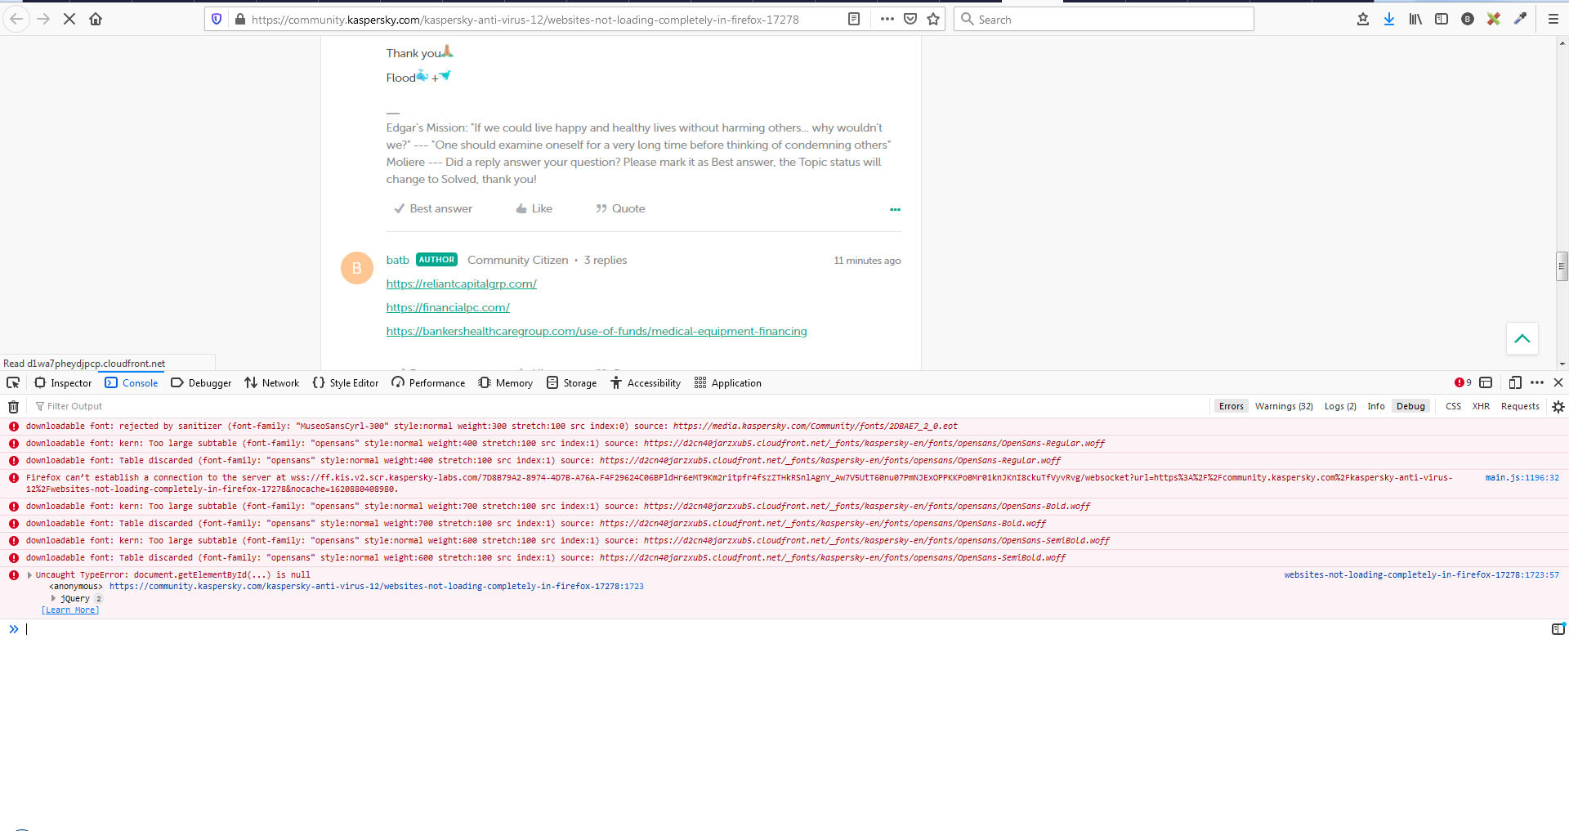This screenshot has width=1569, height=831.
Task: Toggle Requests filter in console
Action: (x=1520, y=406)
